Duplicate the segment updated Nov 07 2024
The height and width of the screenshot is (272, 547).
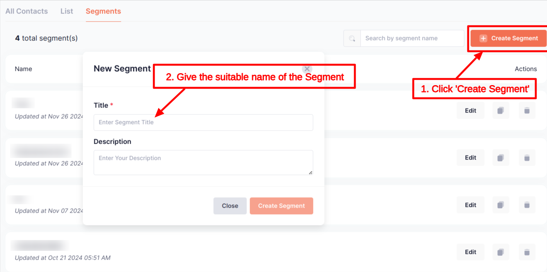click(501, 205)
